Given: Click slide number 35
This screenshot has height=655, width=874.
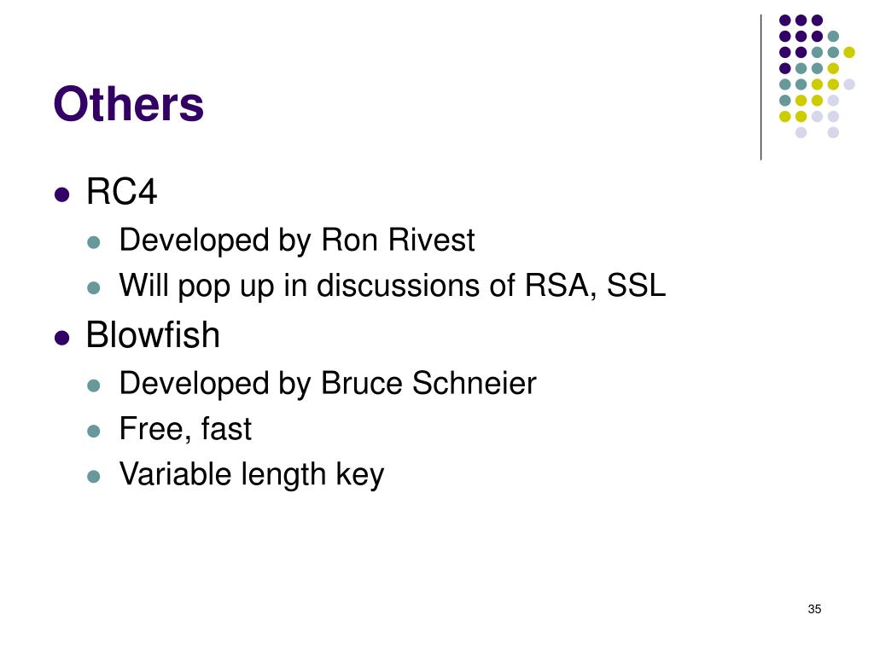Looking at the screenshot, I should [814, 609].
